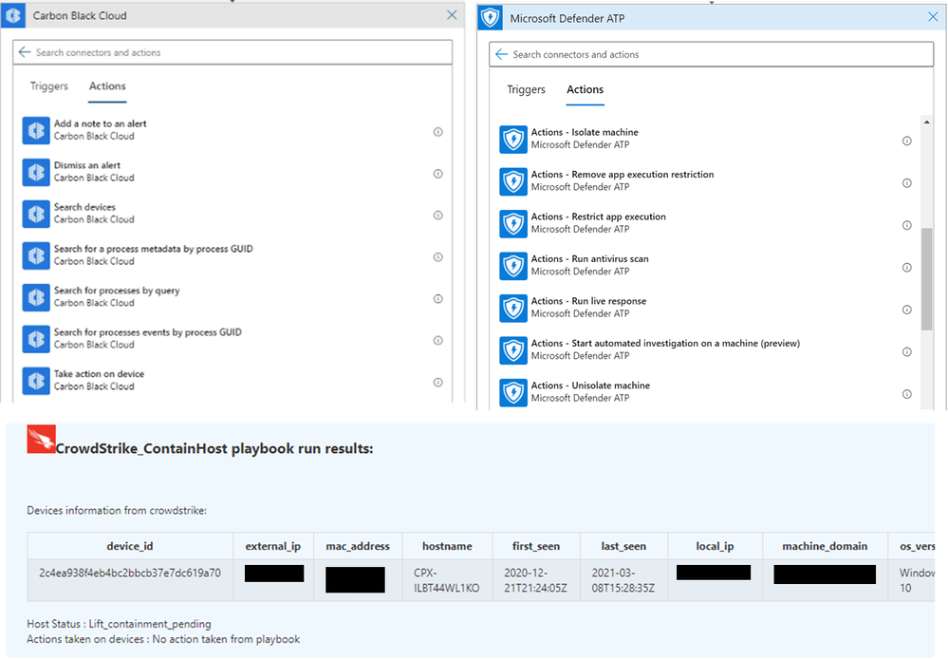Pick 'Actions - Run antivirus scan'
Viewport: 948px width, 659px height.
[707, 266]
